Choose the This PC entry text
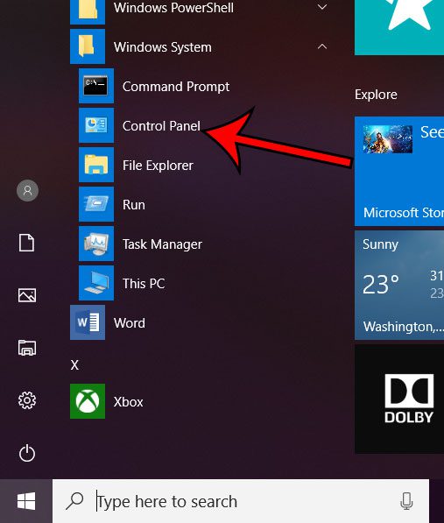The width and height of the screenshot is (444, 523). click(x=144, y=283)
